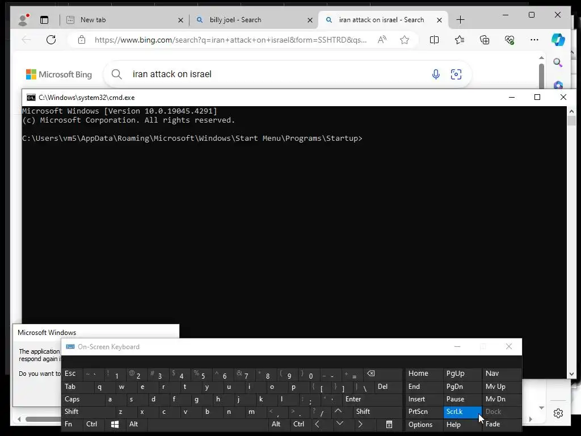Screen dimensions: 581x436
Task: Toggle the ScrLk key
Action: point(462,412)
